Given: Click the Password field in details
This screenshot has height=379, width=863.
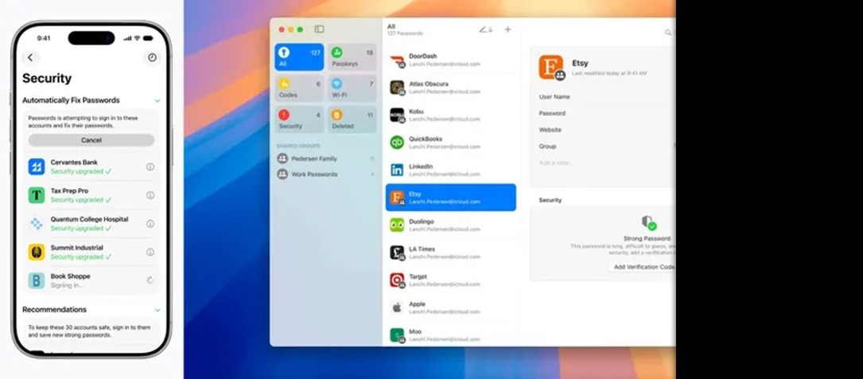Looking at the screenshot, I should 607,114.
